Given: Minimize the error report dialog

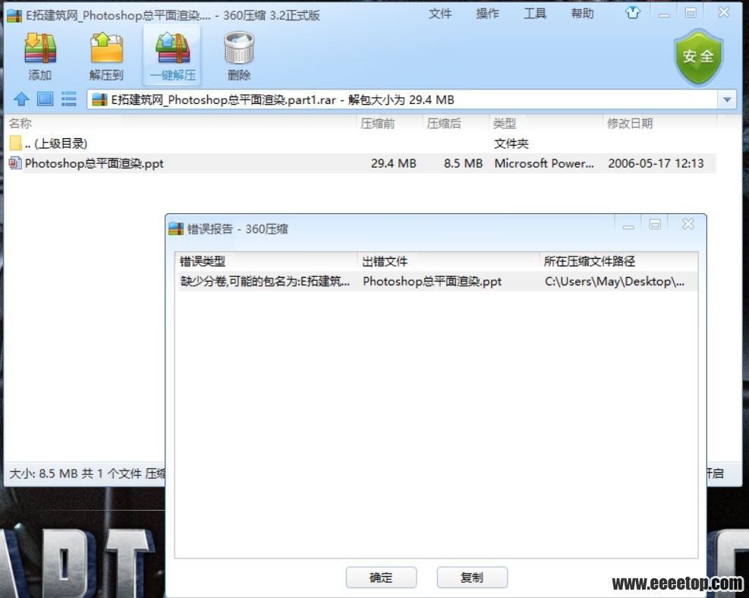Looking at the screenshot, I should click(628, 225).
